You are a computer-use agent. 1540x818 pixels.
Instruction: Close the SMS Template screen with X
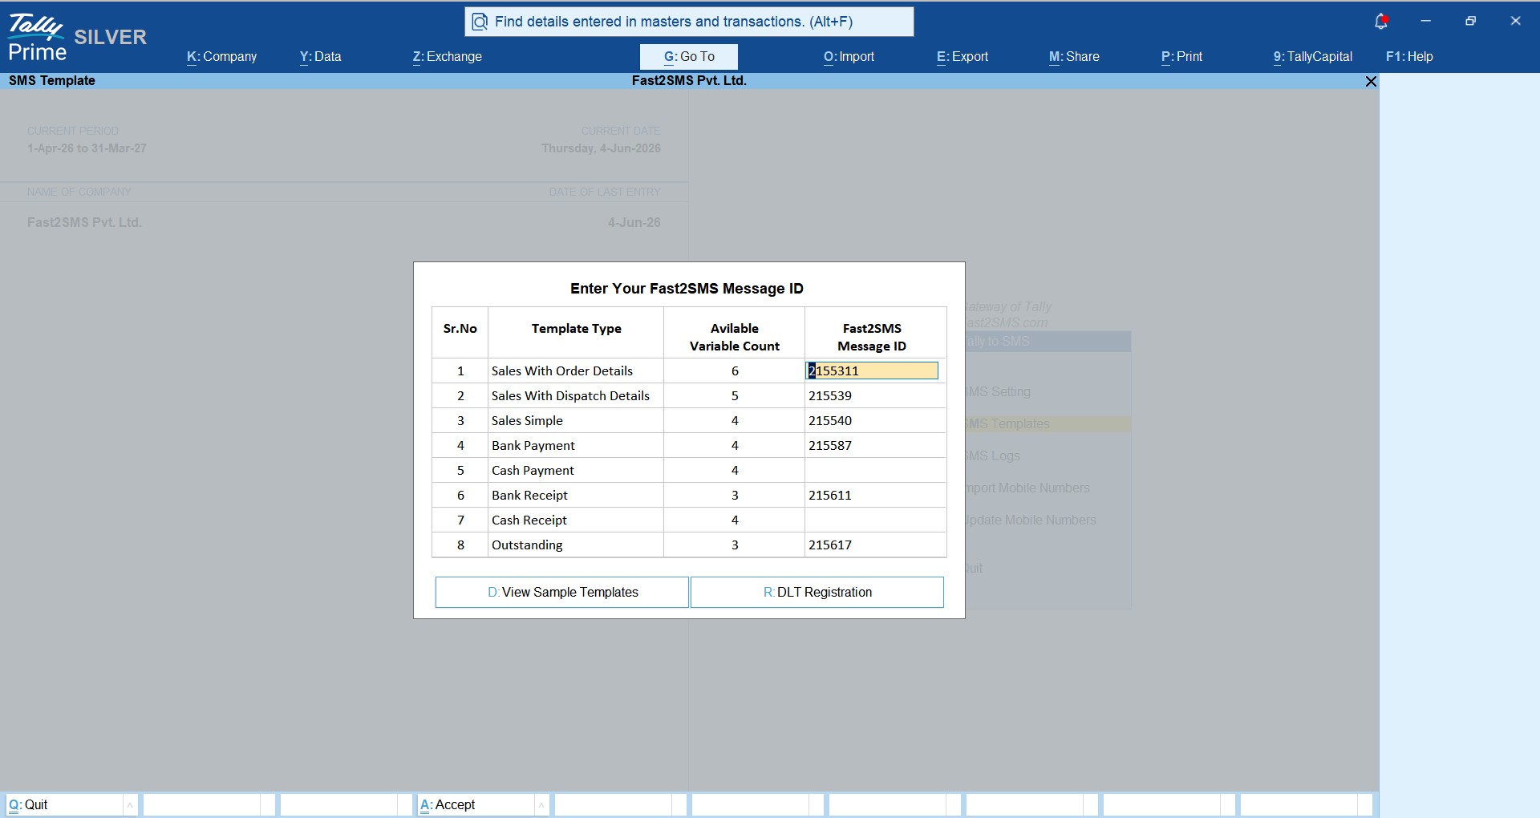(x=1371, y=81)
